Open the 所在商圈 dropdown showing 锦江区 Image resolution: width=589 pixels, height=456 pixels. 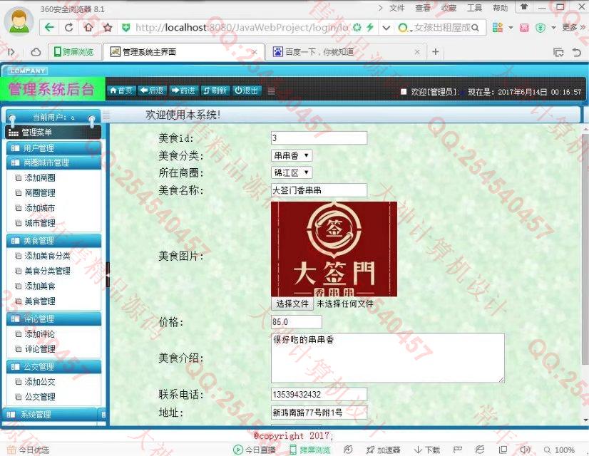[x=292, y=172]
